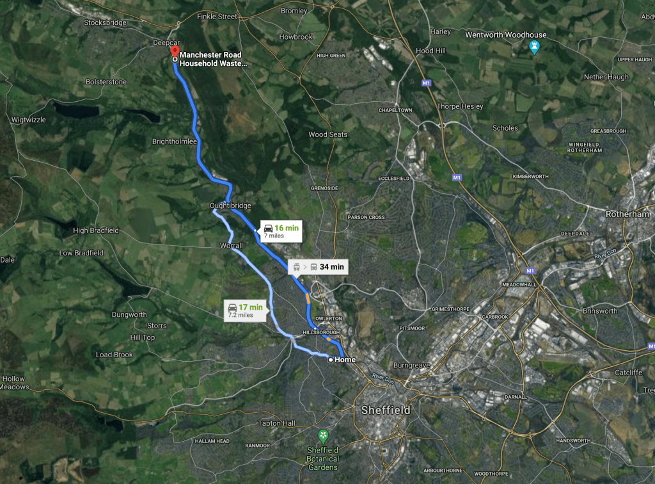Image resolution: width=655 pixels, height=484 pixels.
Task: Click the Wentworth Woodhouse castle icon
Action: [534, 46]
